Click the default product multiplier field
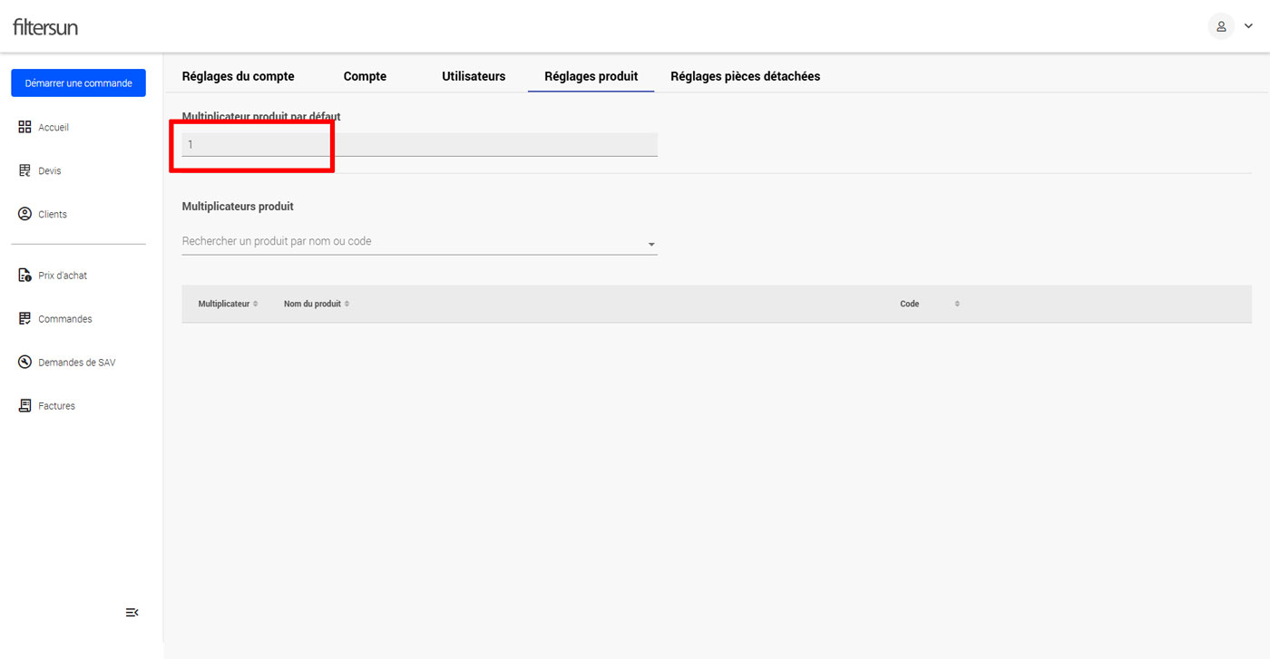The height and width of the screenshot is (659, 1270). 419,145
